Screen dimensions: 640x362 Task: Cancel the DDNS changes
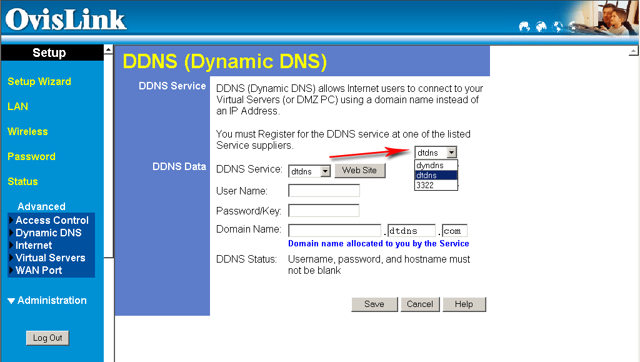tap(420, 304)
